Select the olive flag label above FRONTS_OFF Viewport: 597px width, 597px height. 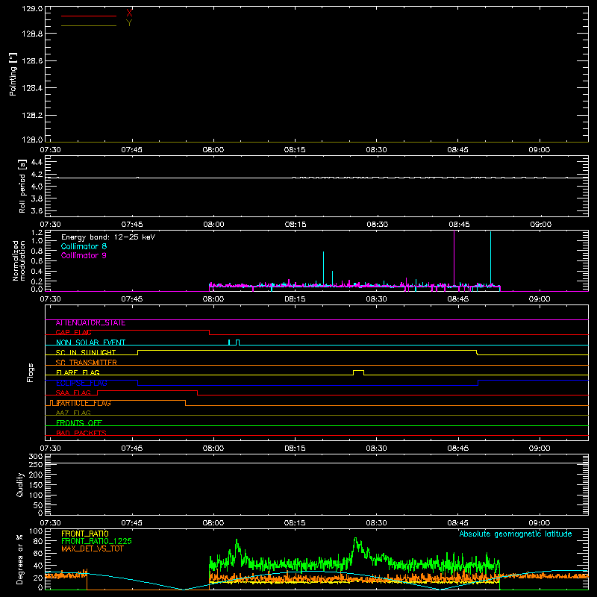[73, 413]
